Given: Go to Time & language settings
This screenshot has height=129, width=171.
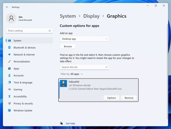Looking at the screenshot, I should click(x=23, y=82).
